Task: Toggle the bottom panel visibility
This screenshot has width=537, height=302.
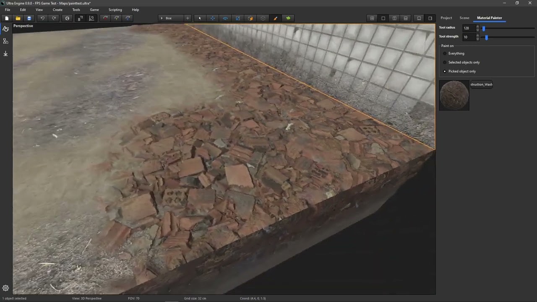Action: pos(419,18)
